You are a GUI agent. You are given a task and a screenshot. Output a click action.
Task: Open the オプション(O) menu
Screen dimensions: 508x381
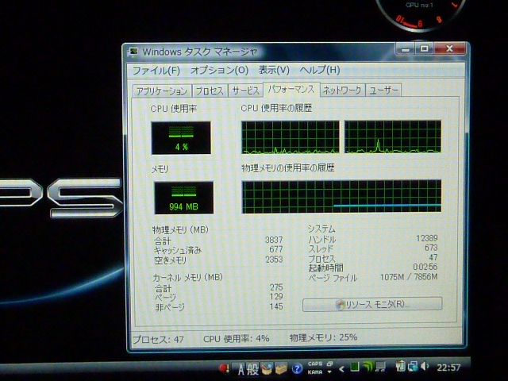click(219, 71)
